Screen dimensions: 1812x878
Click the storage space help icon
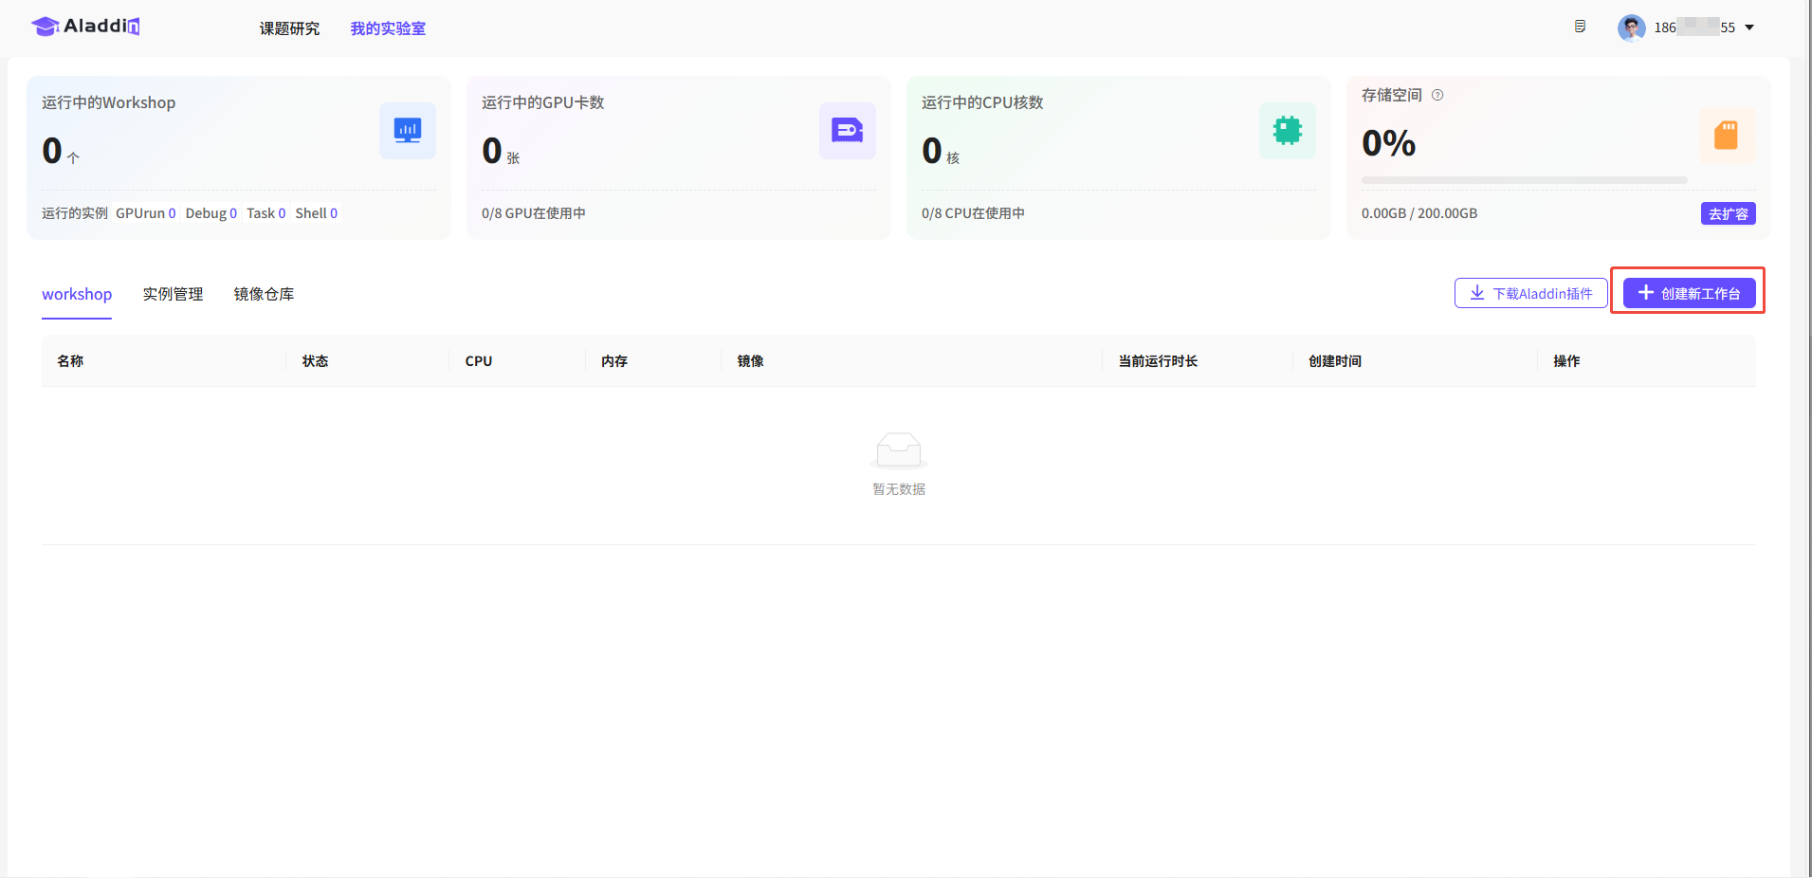click(1437, 95)
